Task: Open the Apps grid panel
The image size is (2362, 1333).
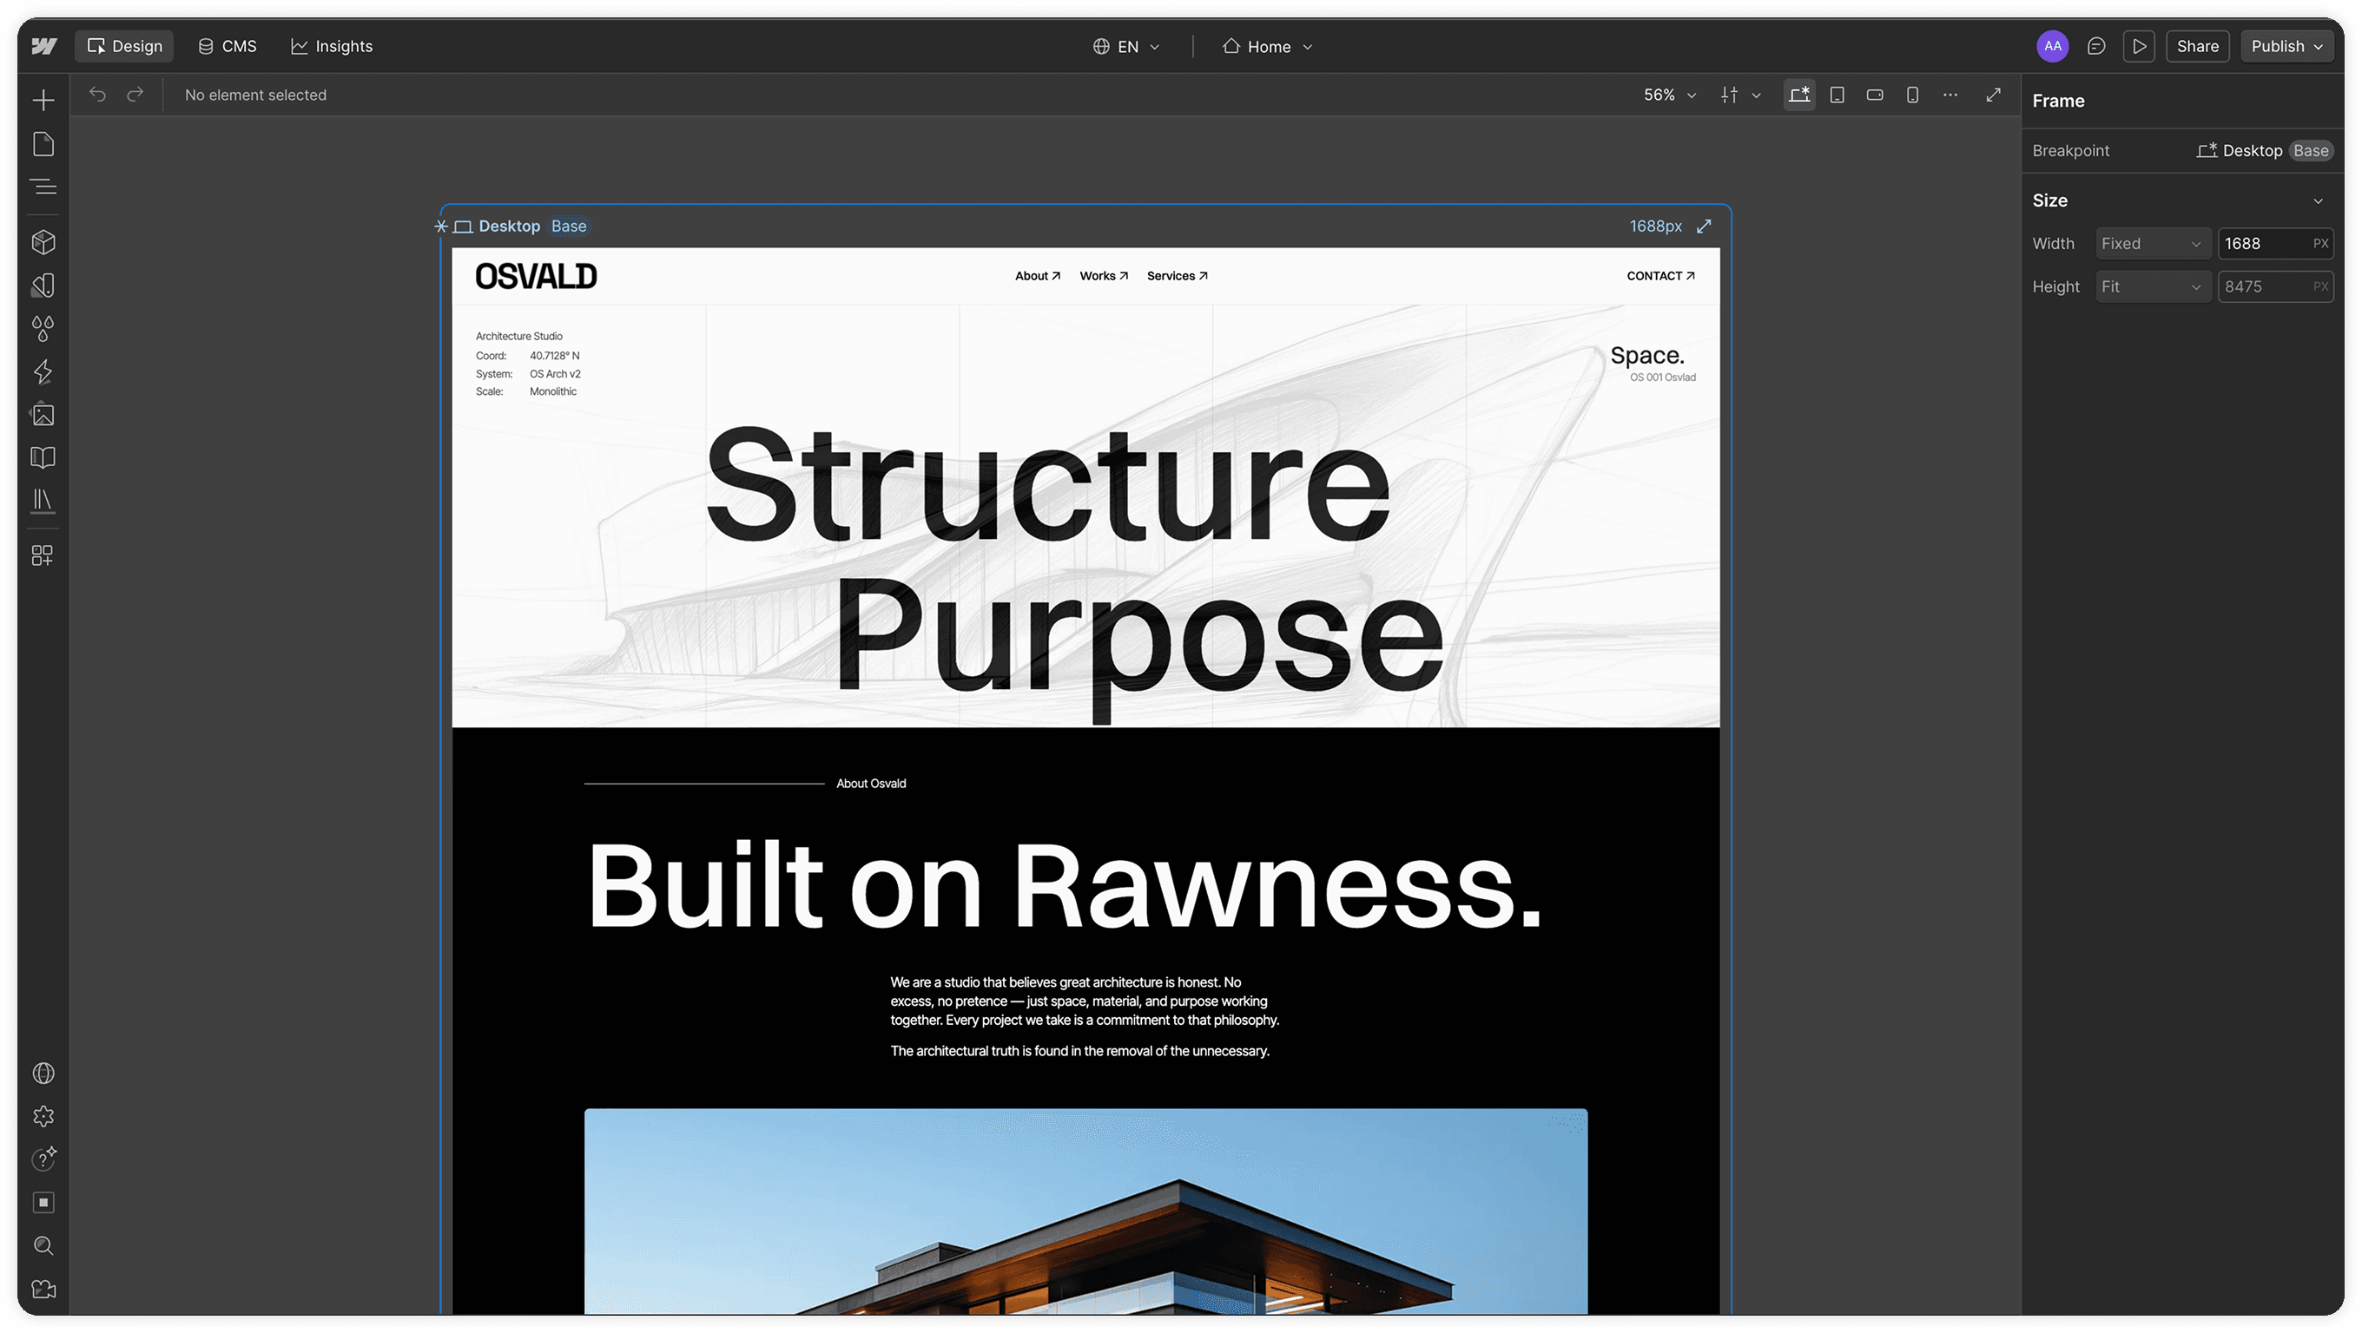Action: point(43,555)
